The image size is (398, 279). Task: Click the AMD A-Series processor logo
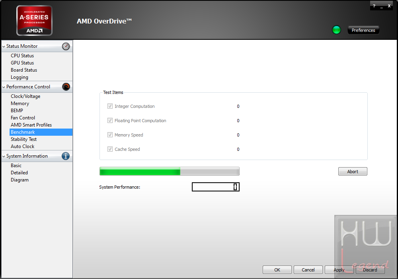coord(34,21)
